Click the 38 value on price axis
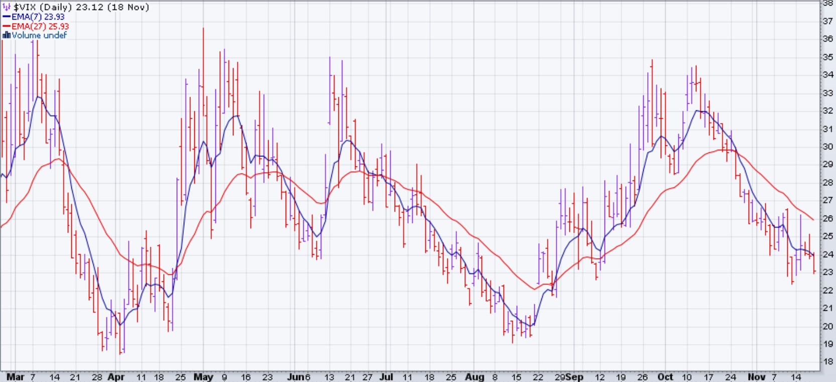Viewport: 836px width, 382px height. pos(827,3)
